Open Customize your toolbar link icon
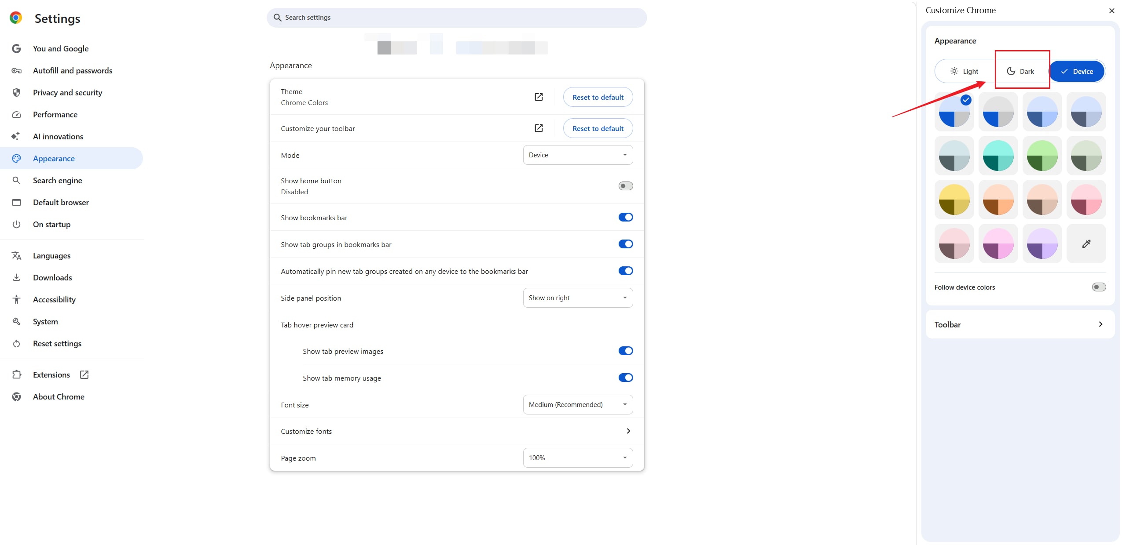This screenshot has height=545, width=1122. [539, 128]
